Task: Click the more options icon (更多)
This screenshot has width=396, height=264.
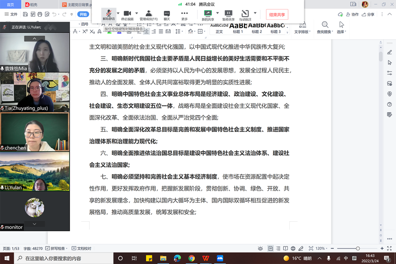Action: pos(184,14)
